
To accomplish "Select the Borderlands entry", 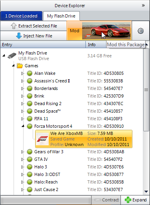I will (x=46, y=88).
